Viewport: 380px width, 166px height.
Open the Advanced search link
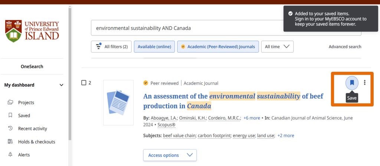click(x=345, y=47)
